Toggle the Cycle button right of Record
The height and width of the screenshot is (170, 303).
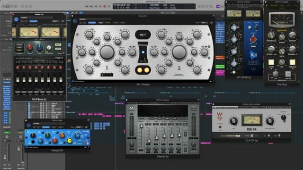(109, 6)
